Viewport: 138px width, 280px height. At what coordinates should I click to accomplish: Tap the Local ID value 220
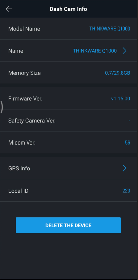coord(126,191)
